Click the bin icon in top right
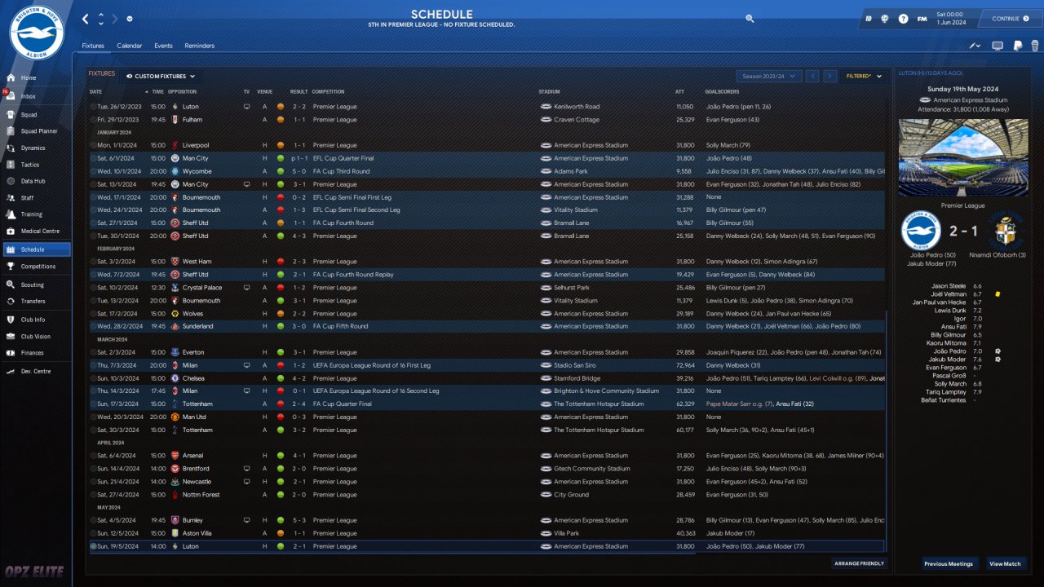Viewport: 1044px width, 587px height. click(1035, 46)
